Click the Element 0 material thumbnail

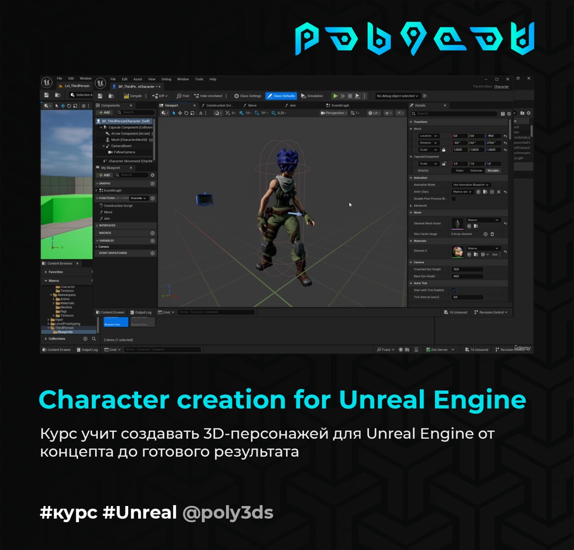click(x=457, y=251)
